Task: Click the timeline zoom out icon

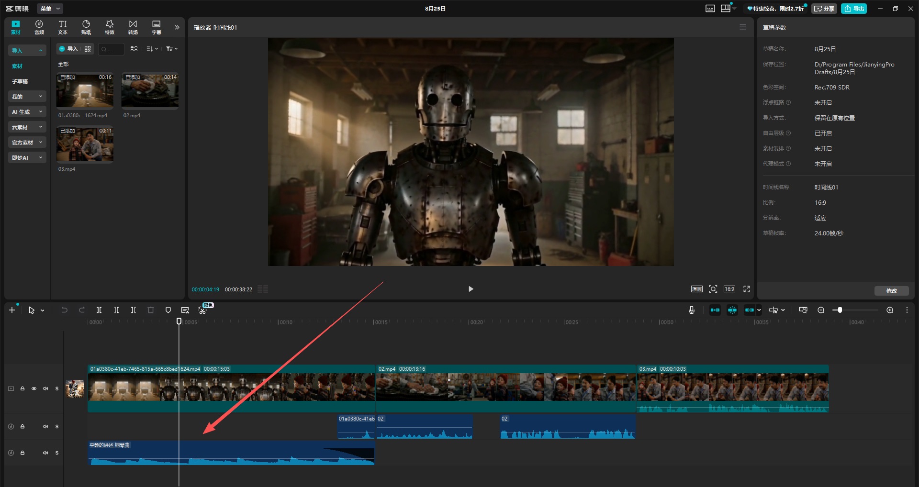Action: click(821, 310)
